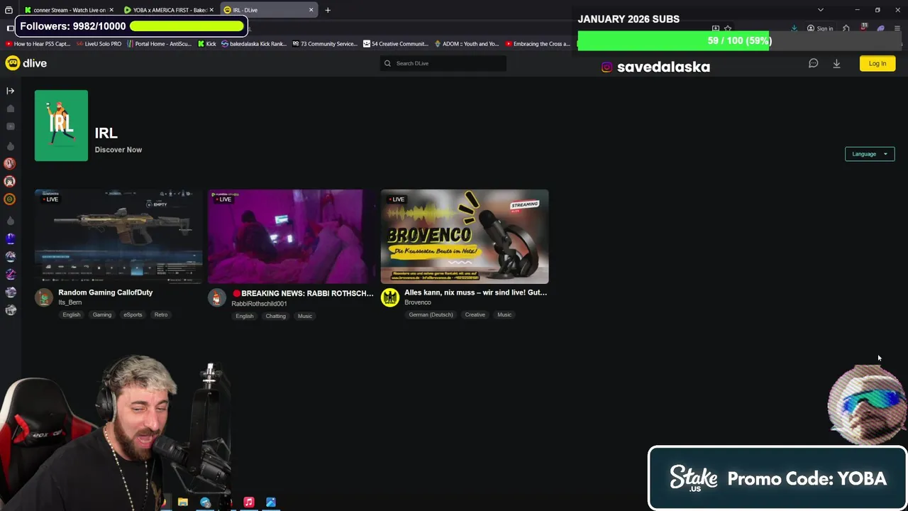
Task: Open first red avatar channel in sidebar
Action: click(10, 163)
